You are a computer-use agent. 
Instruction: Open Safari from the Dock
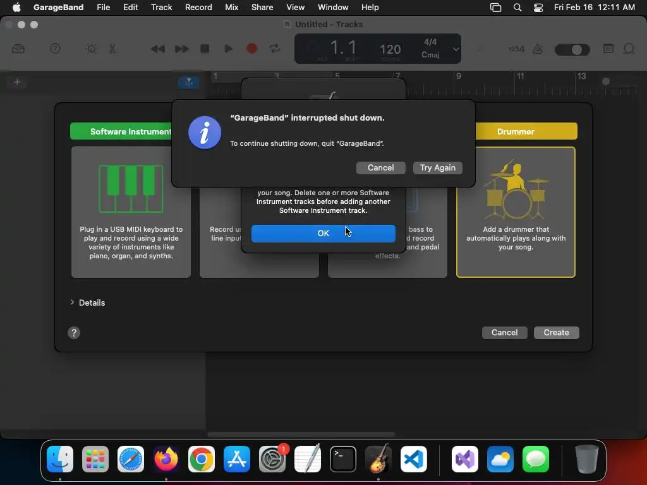pyautogui.click(x=130, y=459)
